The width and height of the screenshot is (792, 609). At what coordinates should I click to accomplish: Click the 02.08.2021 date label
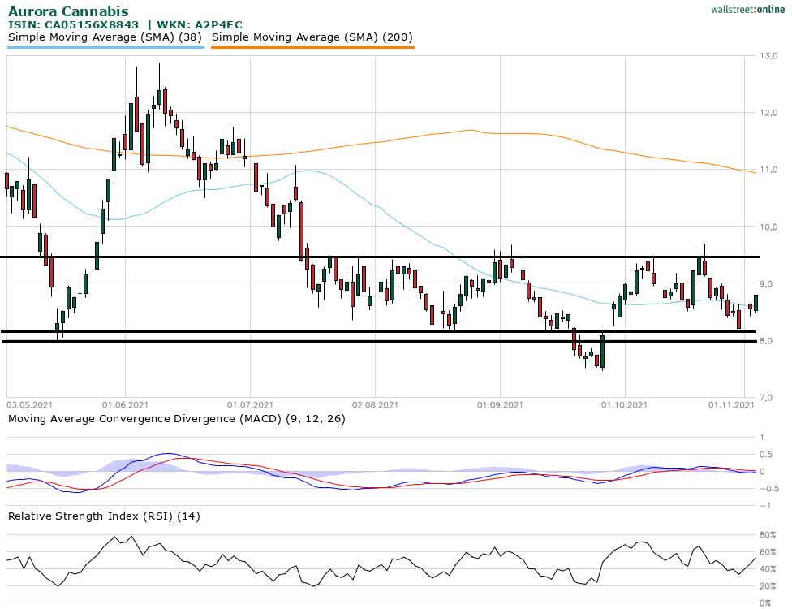pos(375,405)
